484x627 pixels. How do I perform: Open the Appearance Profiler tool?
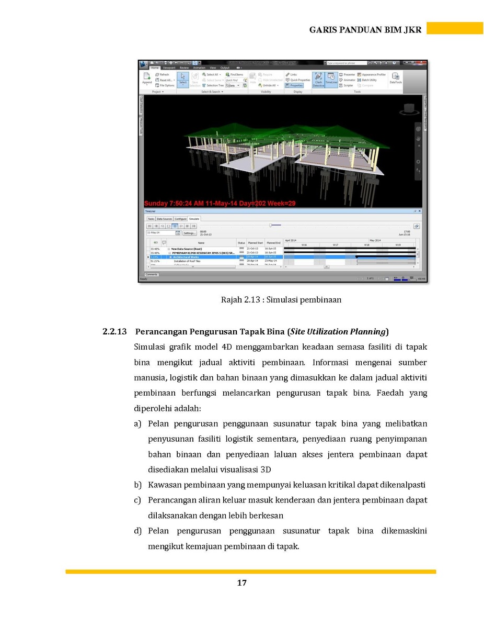[x=372, y=74]
